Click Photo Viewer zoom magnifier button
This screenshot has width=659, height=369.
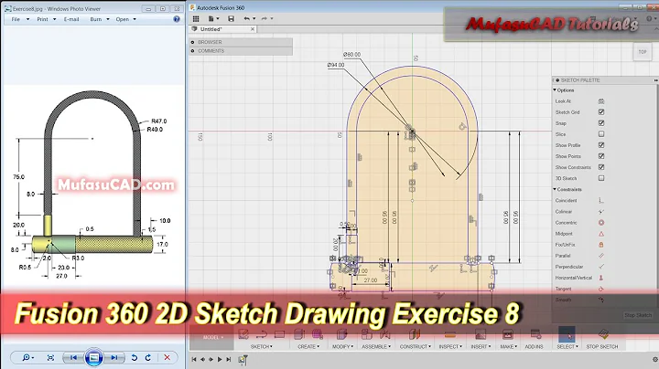coord(27,358)
